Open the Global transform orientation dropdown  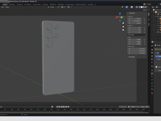[52, 7]
